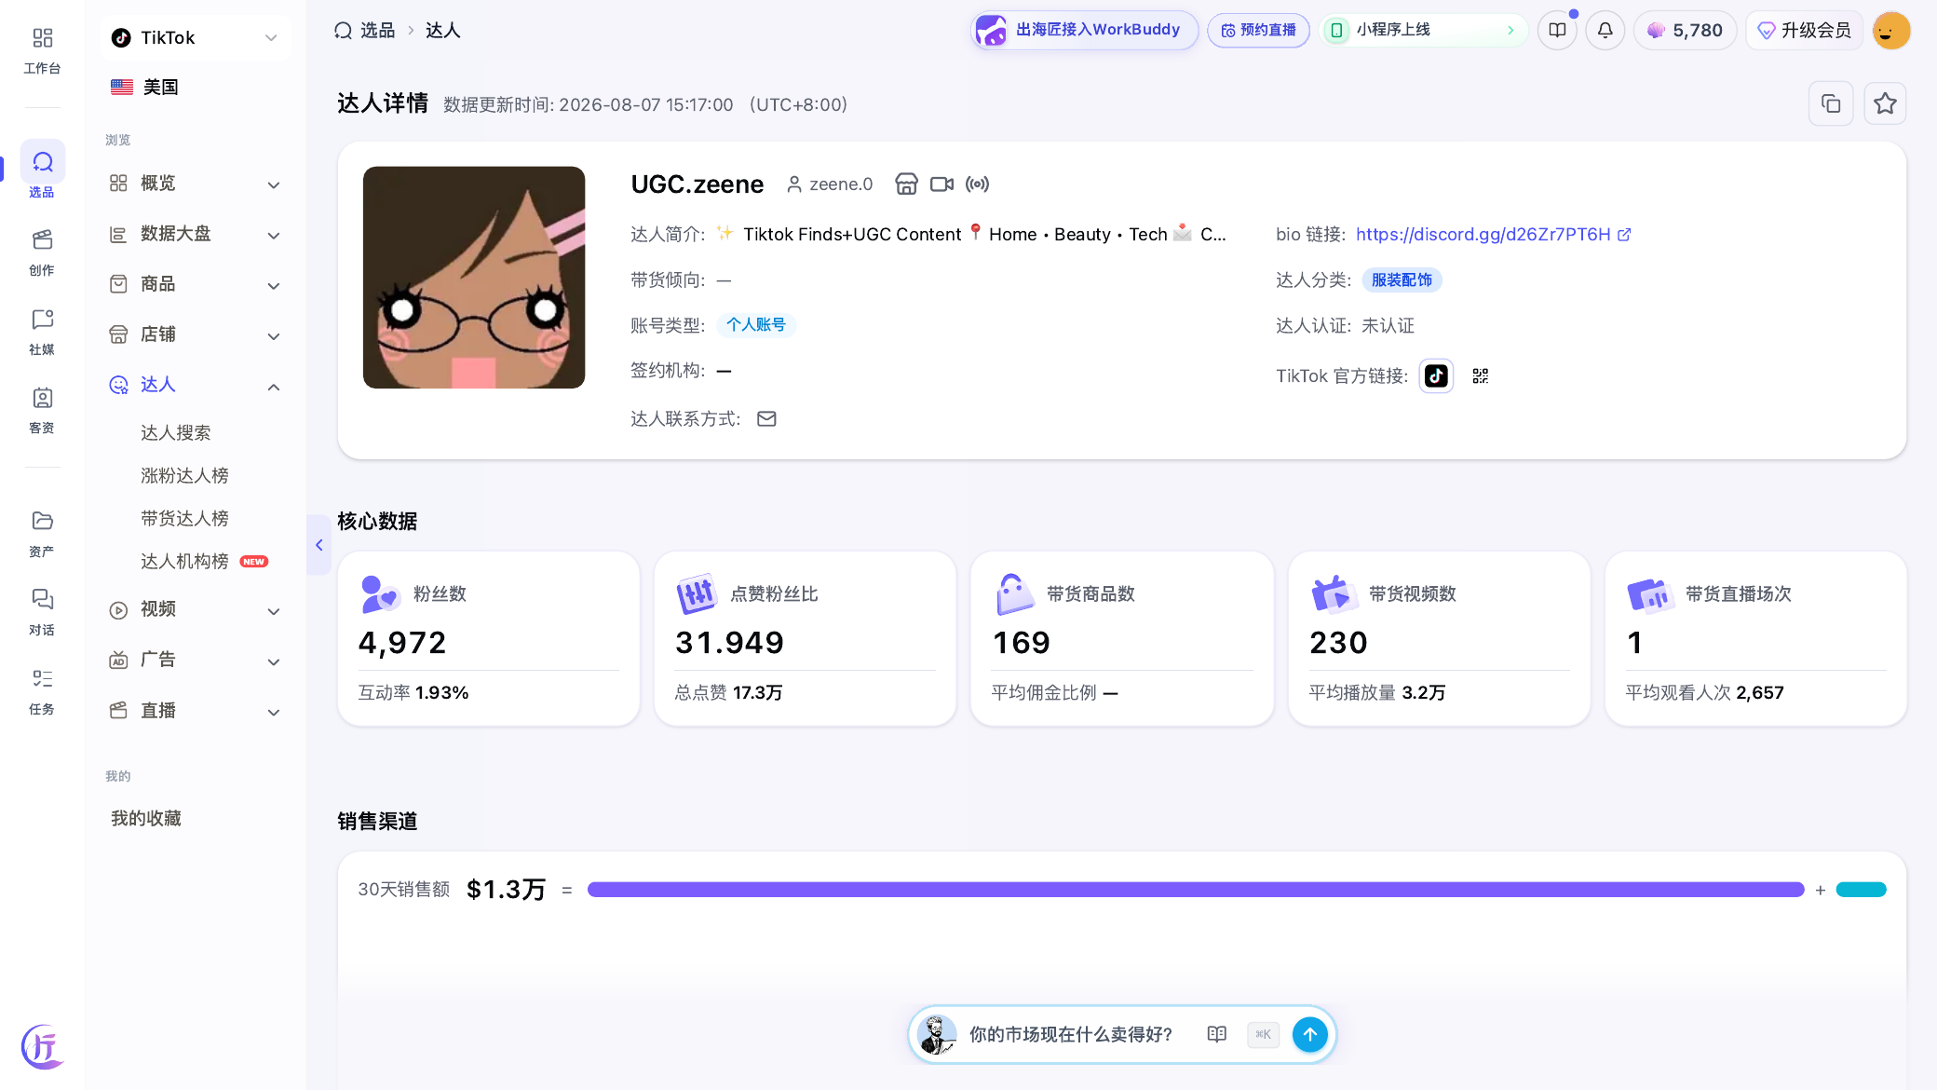Image resolution: width=1937 pixels, height=1090 pixels.
Task: Open 达人机构榜 submenu item
Action: pos(184,561)
